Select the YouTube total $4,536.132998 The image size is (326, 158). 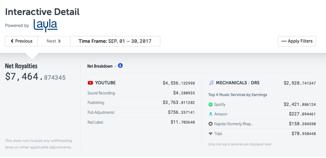pyautogui.click(x=179, y=83)
